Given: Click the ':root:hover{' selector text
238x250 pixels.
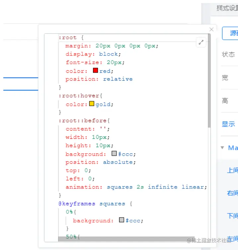Looking at the screenshot, I should click(x=81, y=96).
